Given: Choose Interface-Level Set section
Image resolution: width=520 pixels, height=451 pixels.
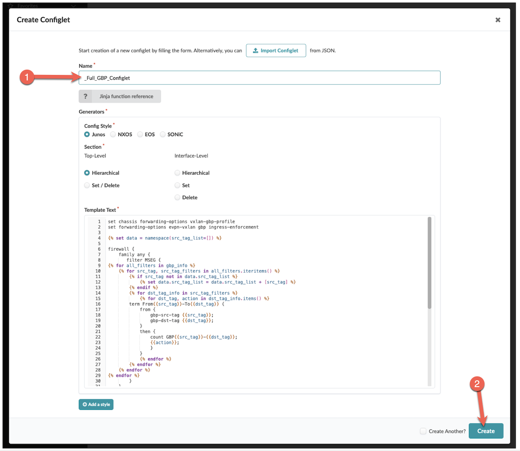Looking at the screenshot, I should [x=177, y=186].
